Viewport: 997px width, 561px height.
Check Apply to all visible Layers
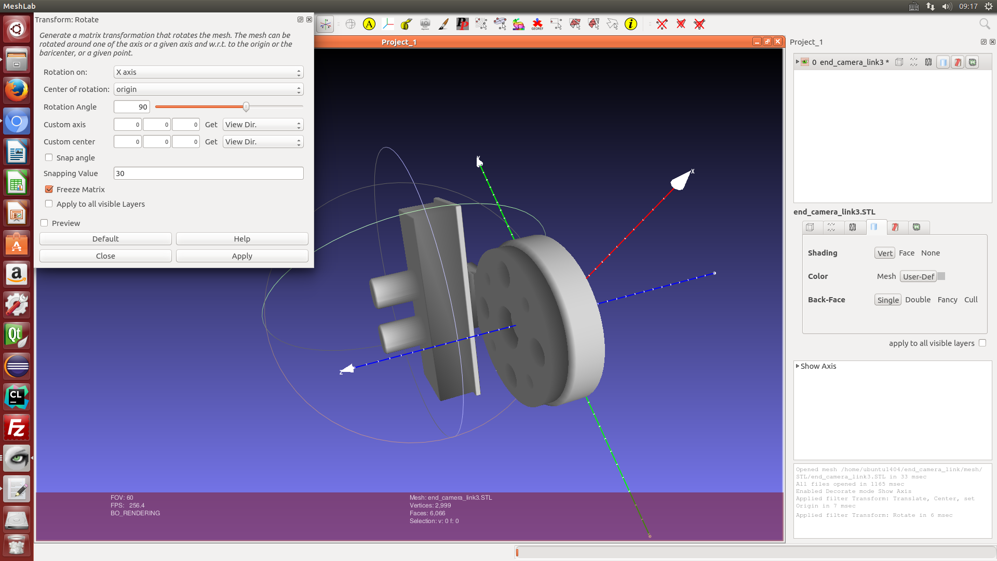pos(49,204)
